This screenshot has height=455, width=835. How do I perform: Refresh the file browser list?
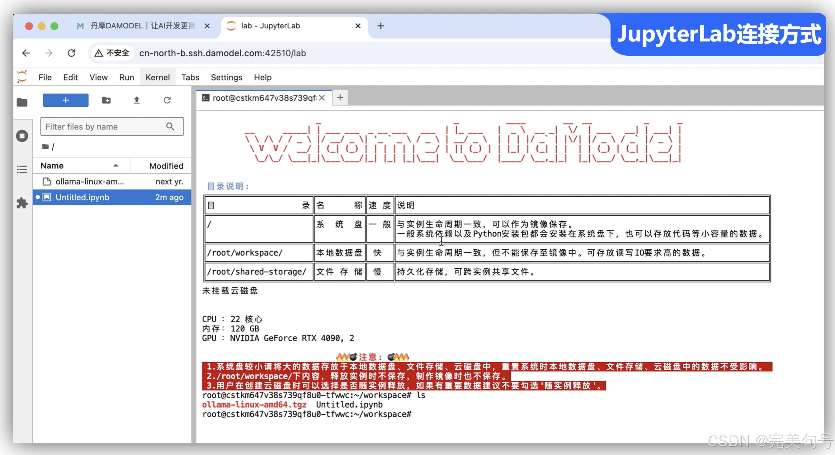click(167, 100)
